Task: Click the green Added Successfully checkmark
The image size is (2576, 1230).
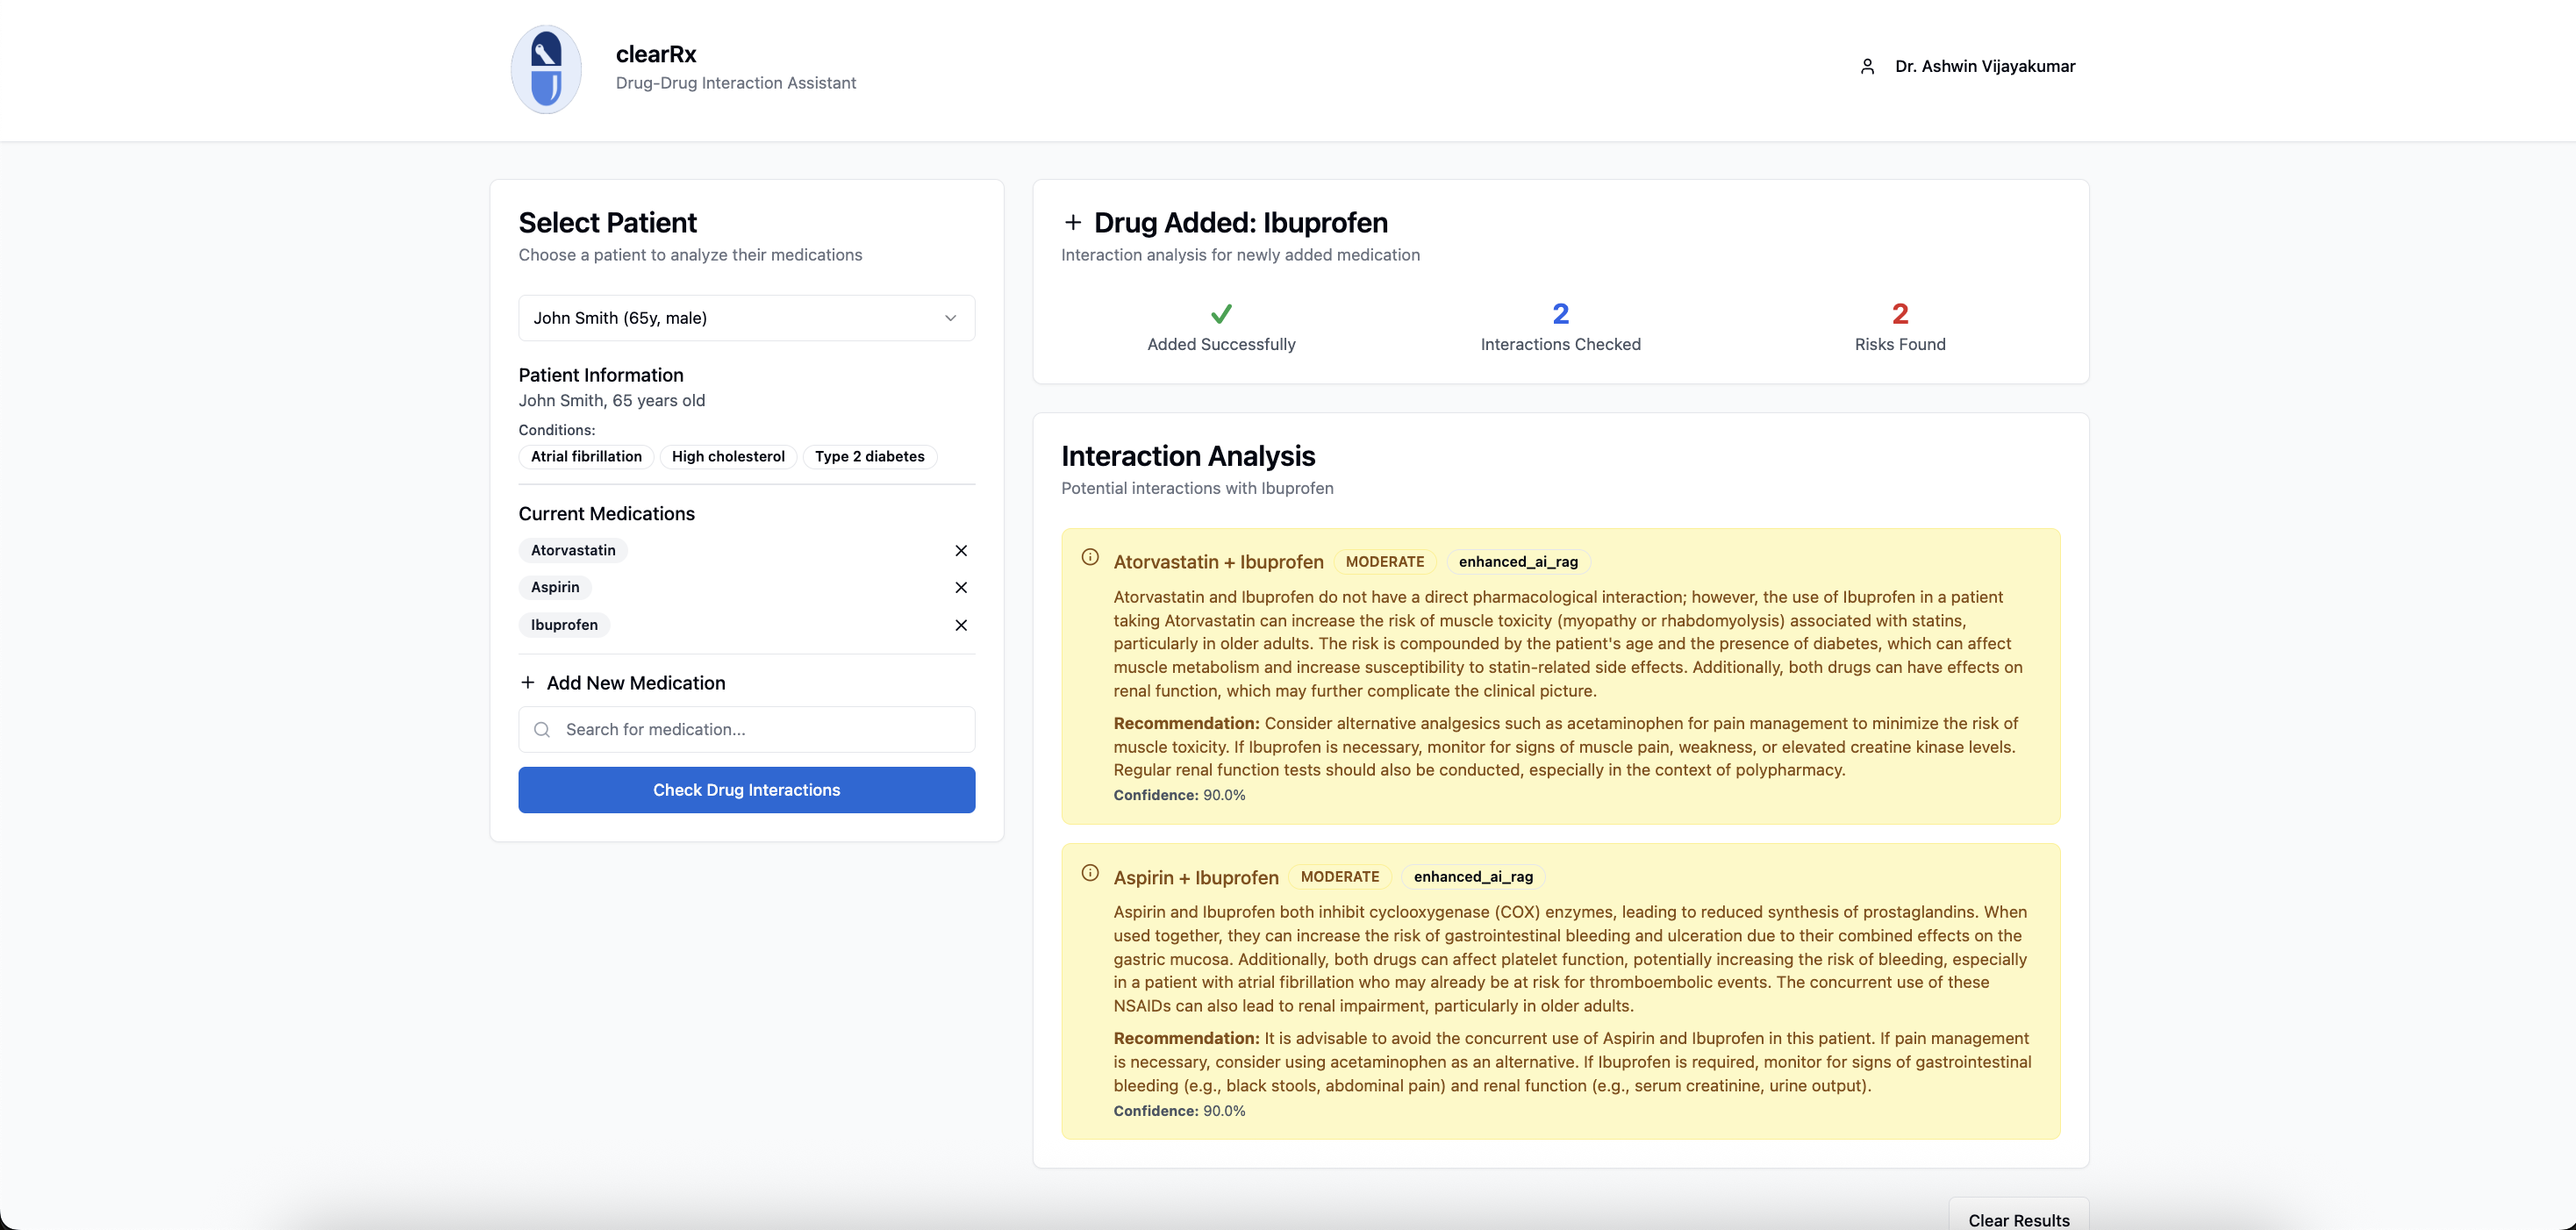Action: click(1221, 314)
